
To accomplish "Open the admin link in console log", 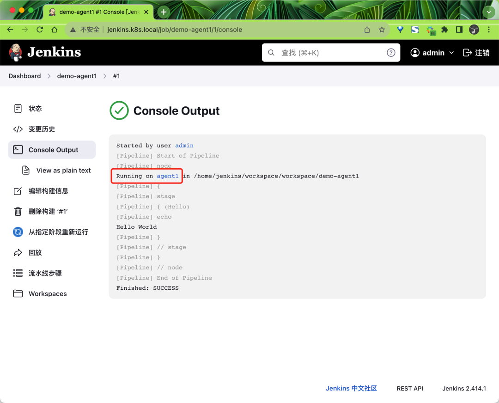I will 184,146.
